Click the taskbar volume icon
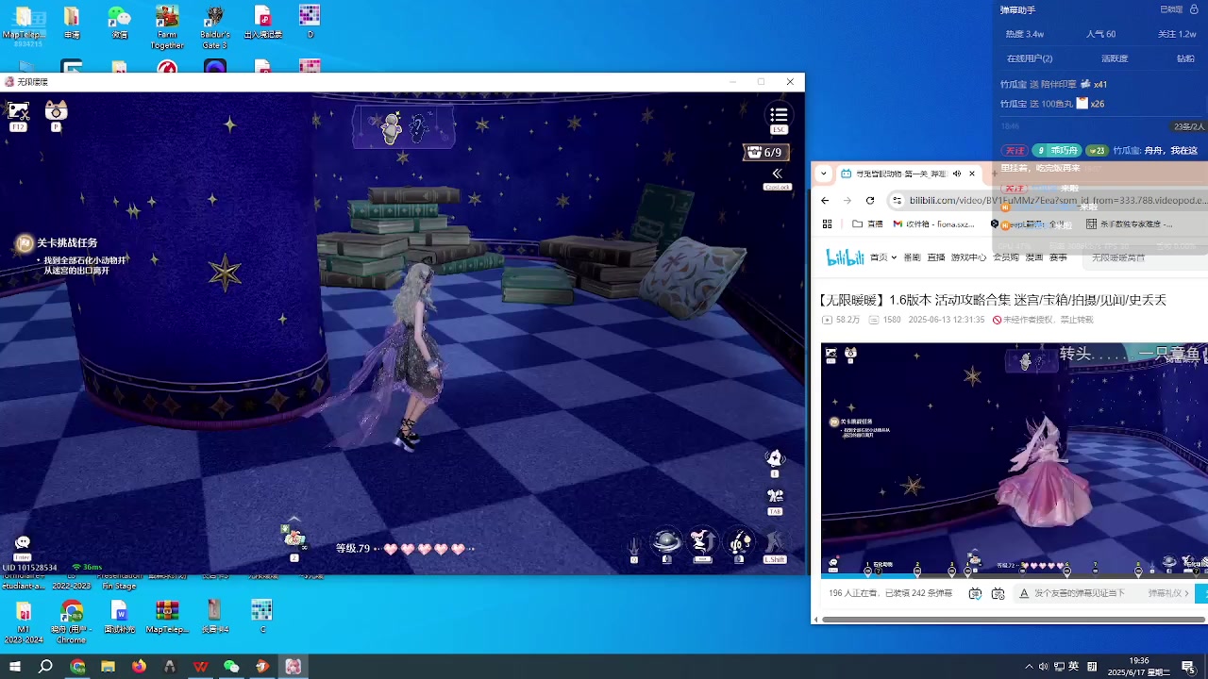The height and width of the screenshot is (679, 1208). pos(1043,667)
